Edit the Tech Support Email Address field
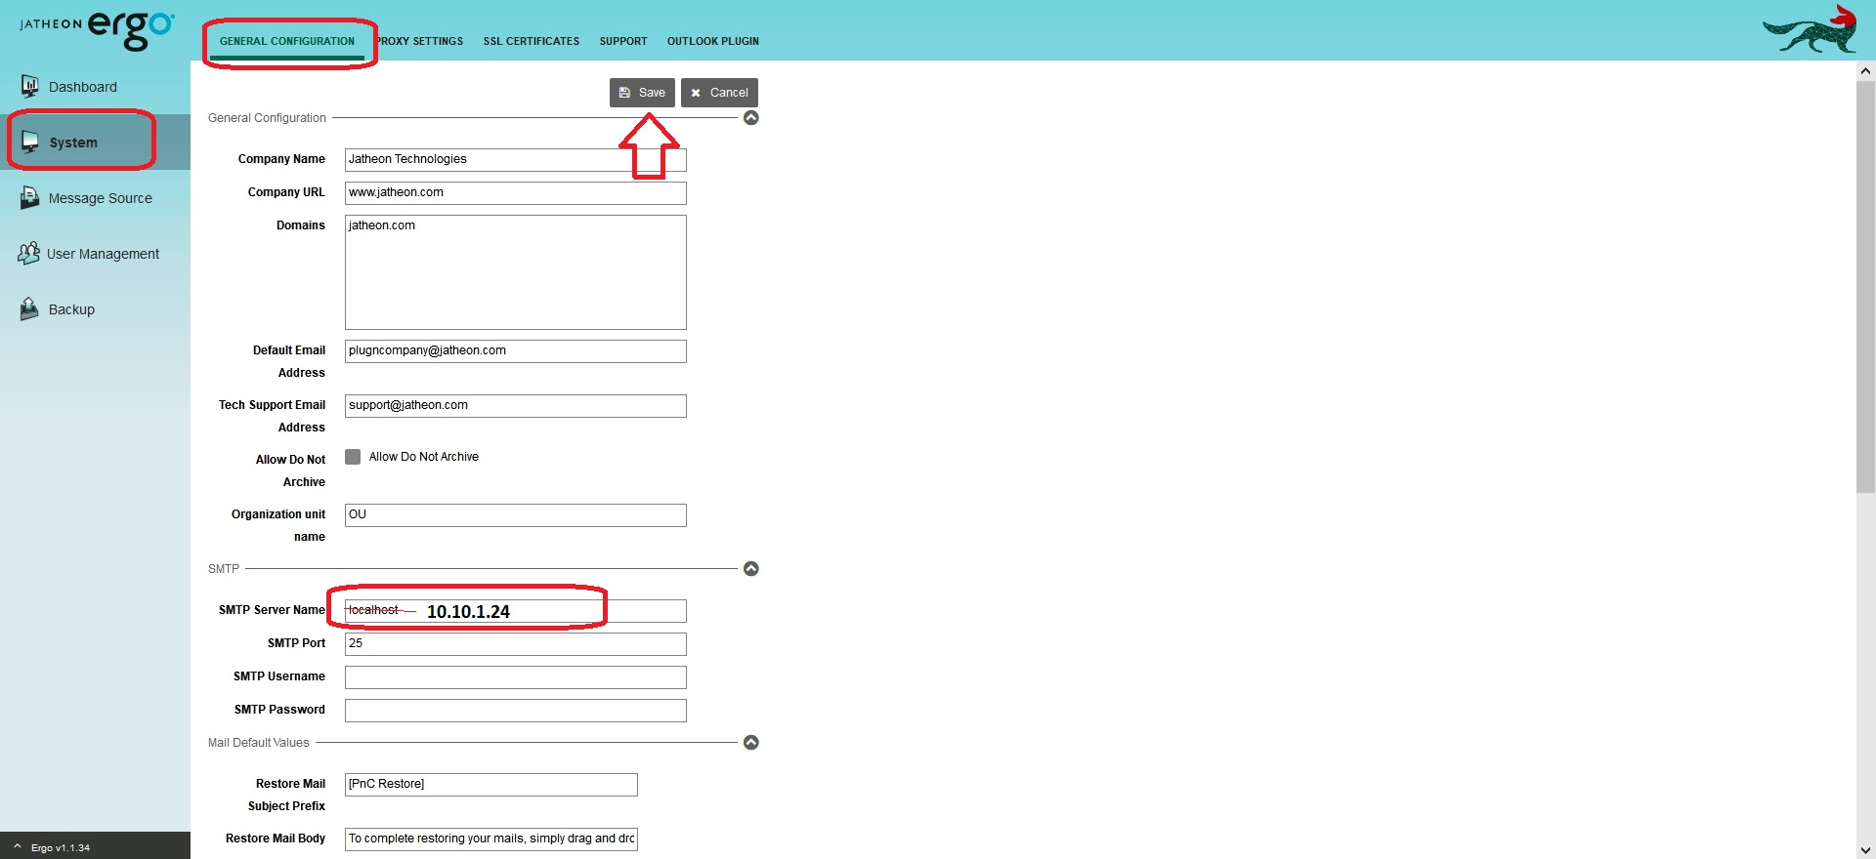 click(516, 406)
